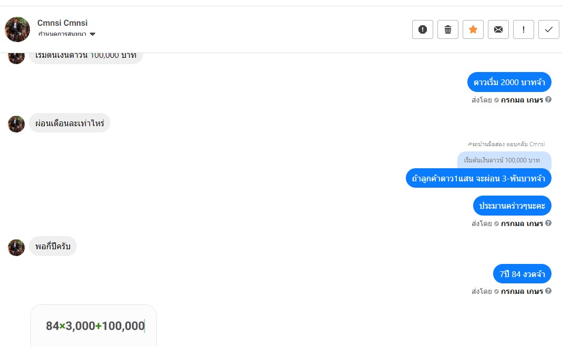Viewport: 562px width, 347px height.
Task: Open the กำหนดการสนทนา dropdown
Action: click(66, 34)
